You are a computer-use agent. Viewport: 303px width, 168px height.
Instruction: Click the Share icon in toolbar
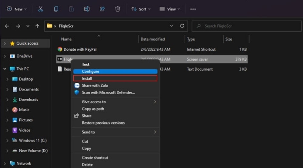click(x=102, y=9)
